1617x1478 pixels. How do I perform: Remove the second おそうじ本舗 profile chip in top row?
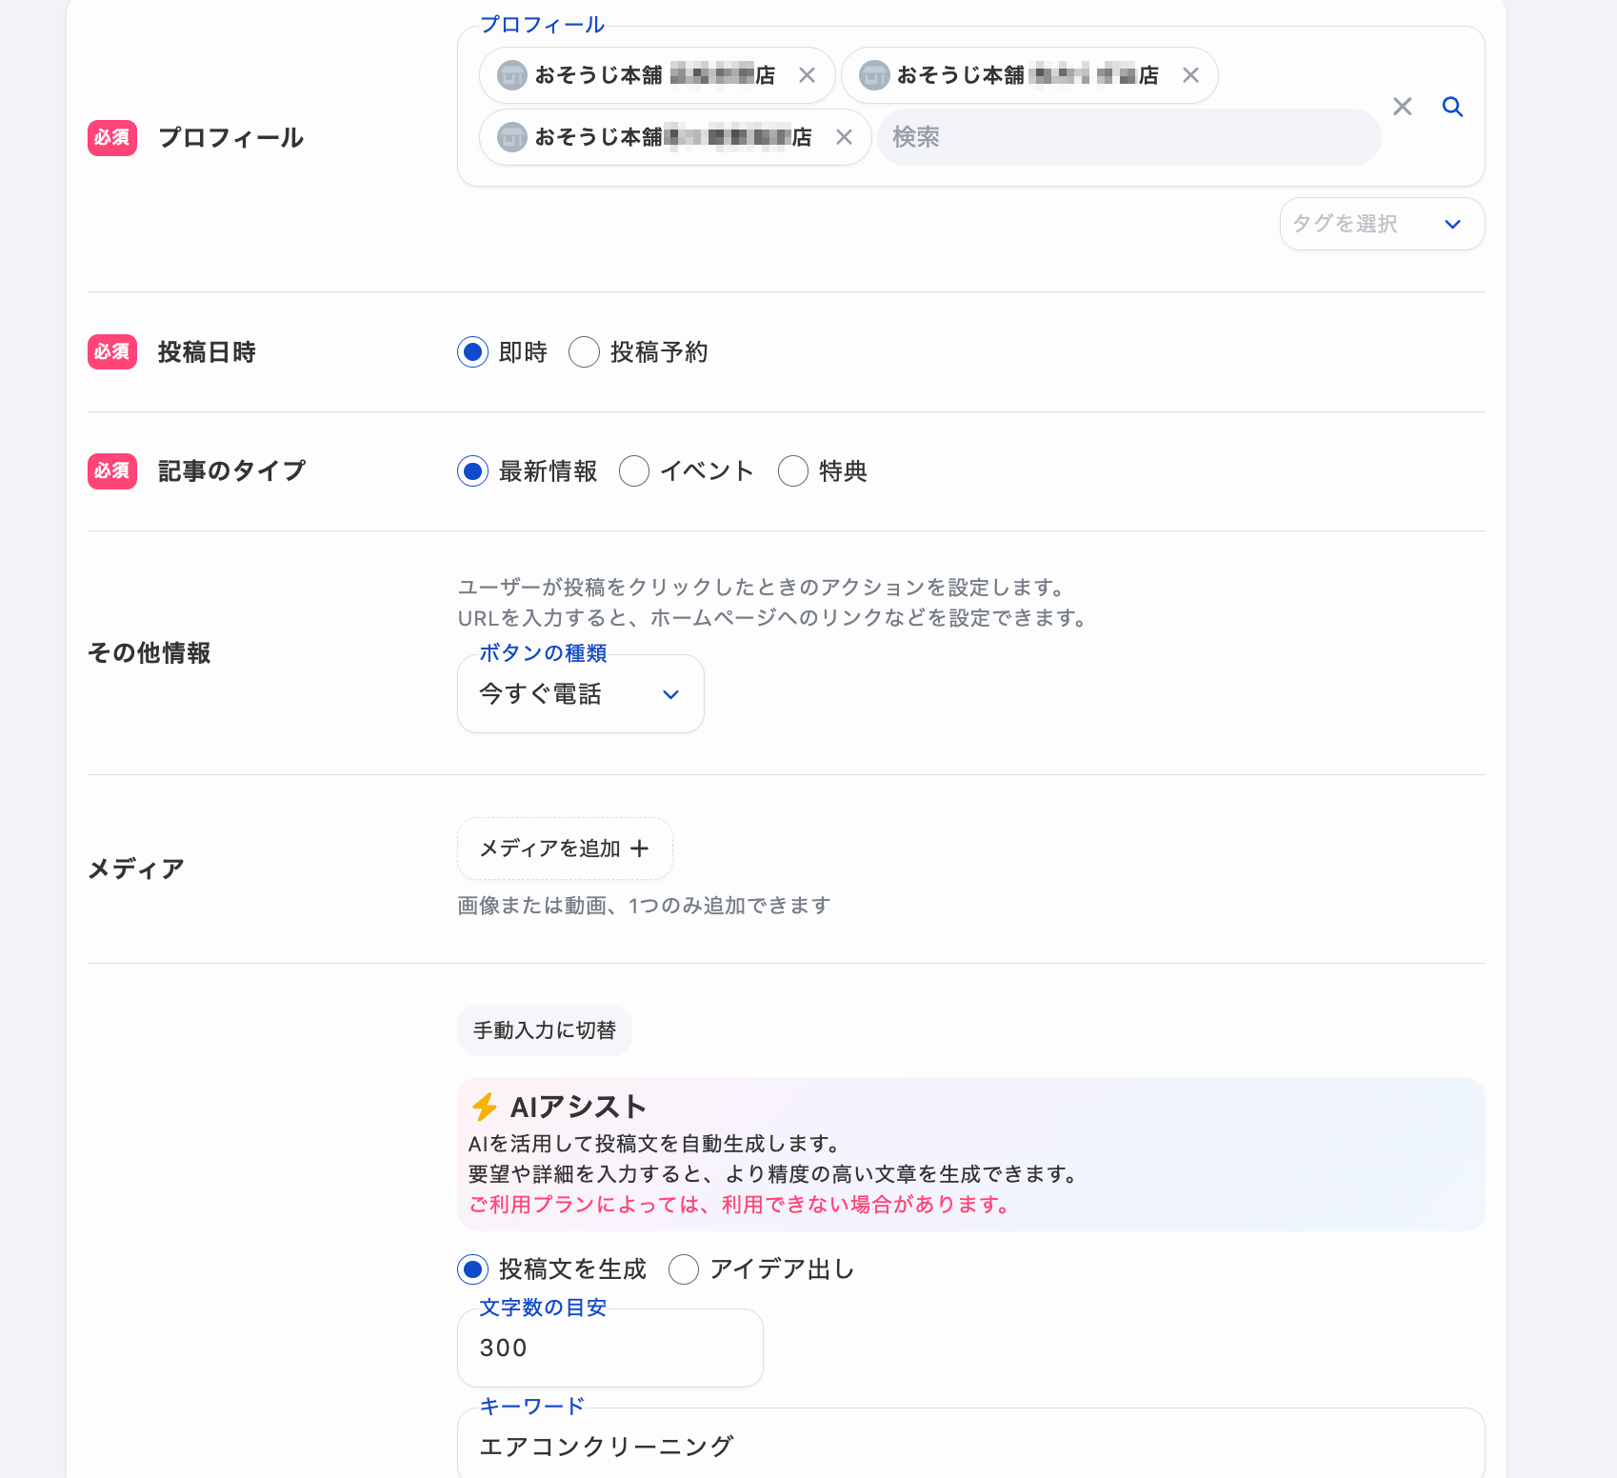[x=1190, y=75]
